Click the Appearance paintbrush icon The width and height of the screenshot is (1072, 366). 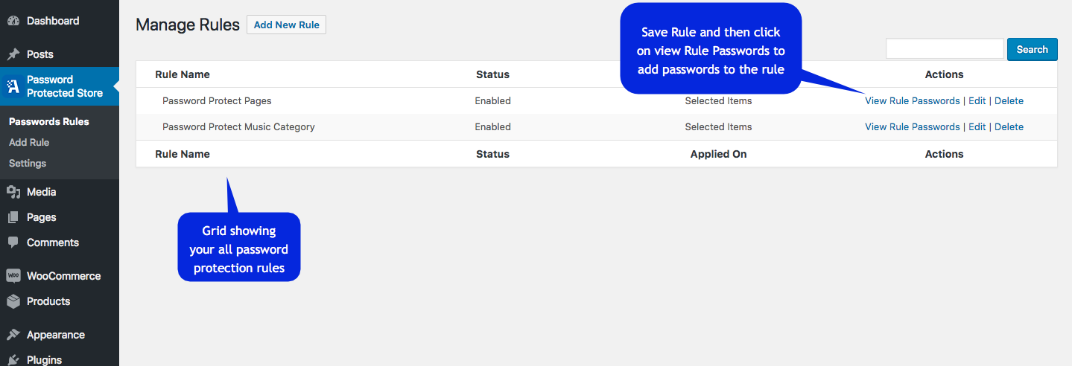point(13,335)
